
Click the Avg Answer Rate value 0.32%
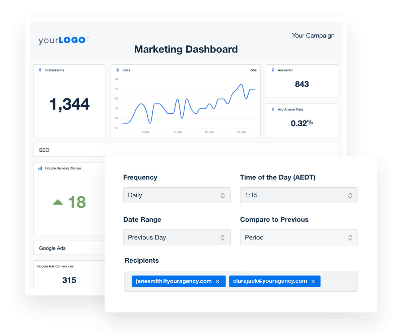coord(302,123)
